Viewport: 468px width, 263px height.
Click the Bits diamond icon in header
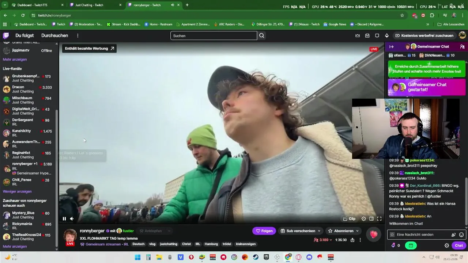click(x=386, y=35)
